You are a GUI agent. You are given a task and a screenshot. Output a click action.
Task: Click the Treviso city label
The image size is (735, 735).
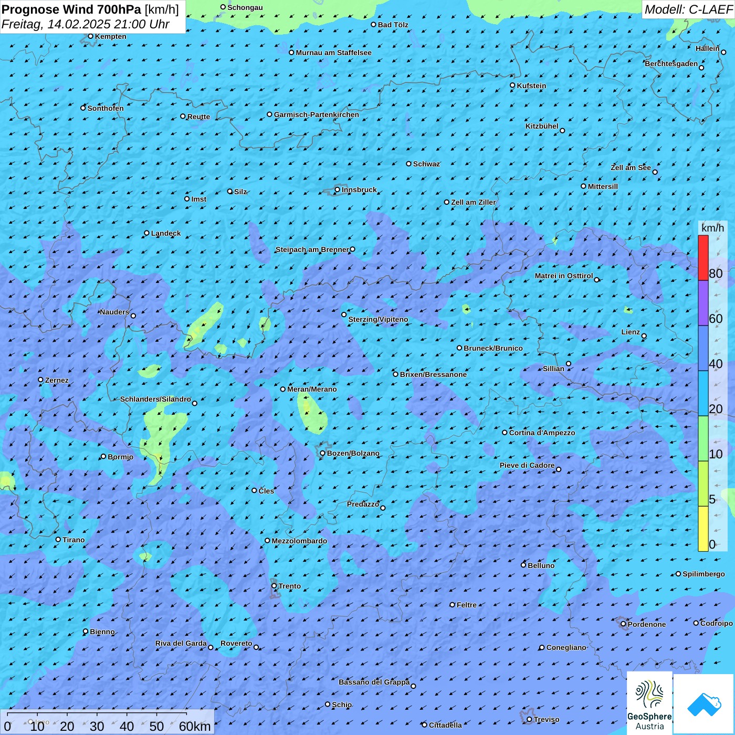point(546,719)
